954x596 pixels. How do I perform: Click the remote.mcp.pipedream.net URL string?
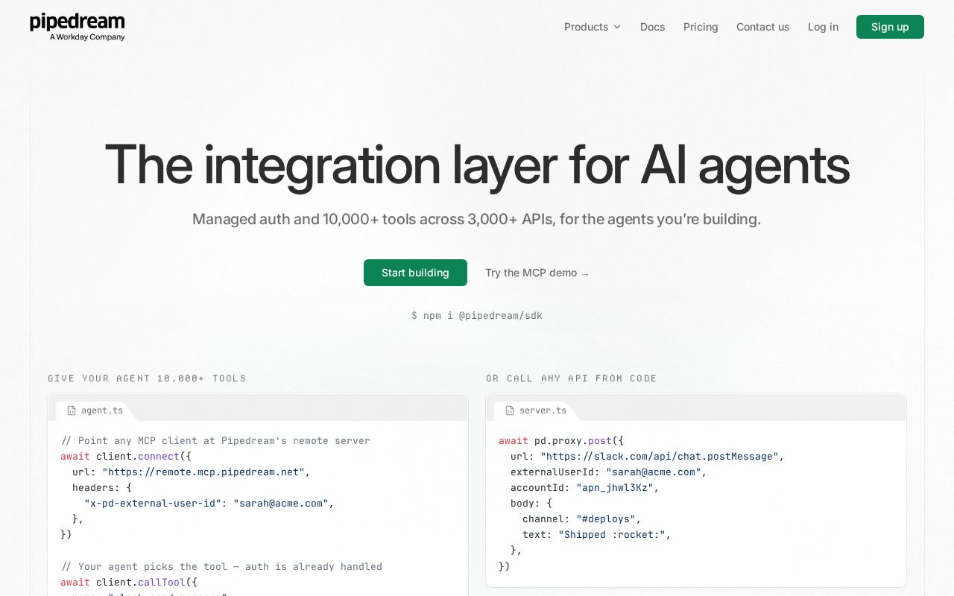coord(203,472)
